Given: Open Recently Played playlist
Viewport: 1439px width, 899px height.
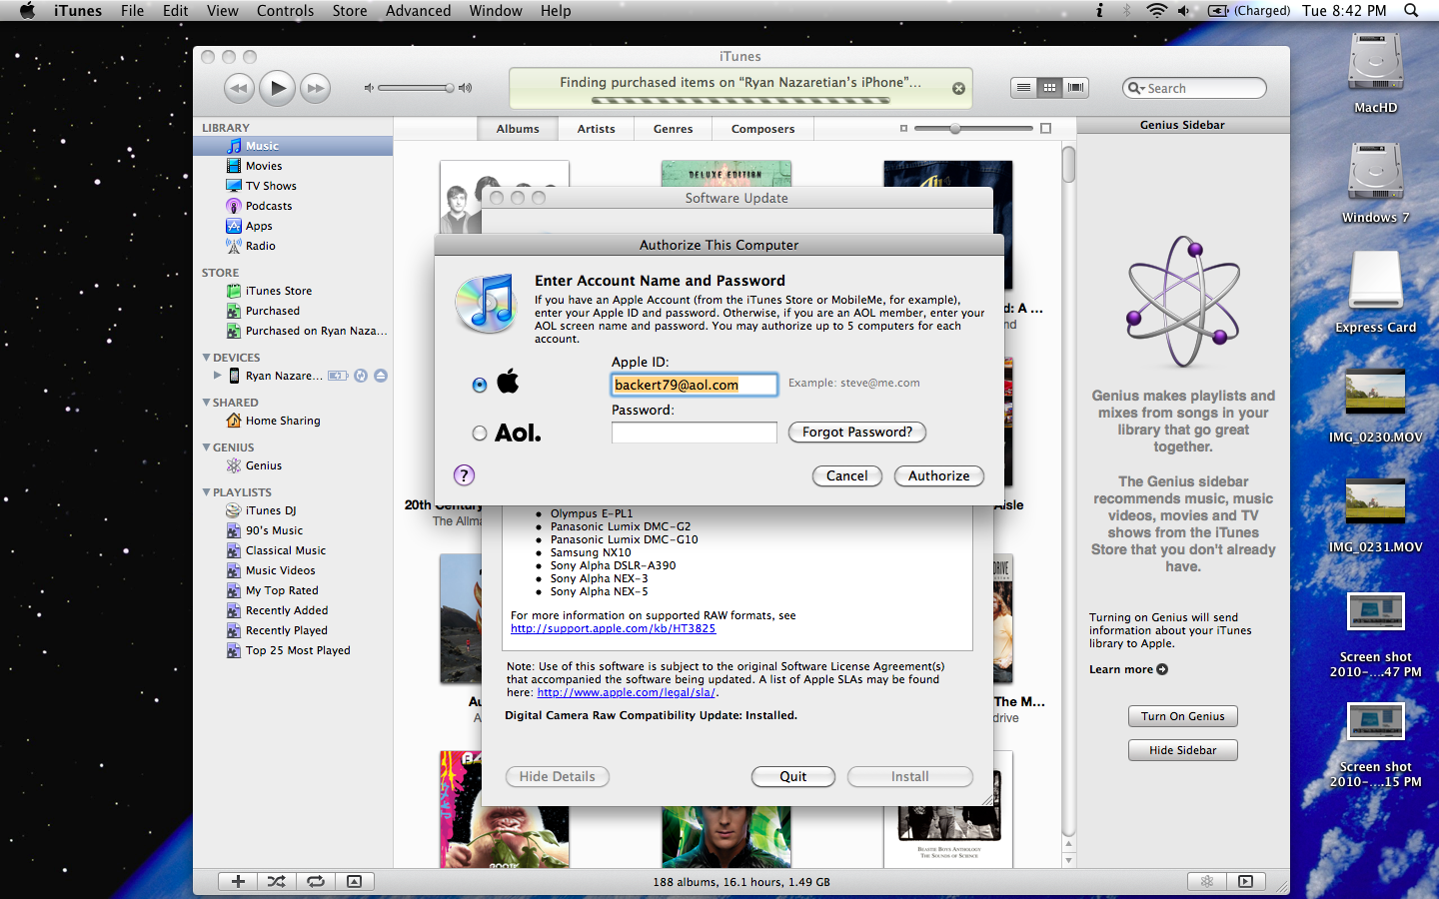Looking at the screenshot, I should (x=286, y=630).
